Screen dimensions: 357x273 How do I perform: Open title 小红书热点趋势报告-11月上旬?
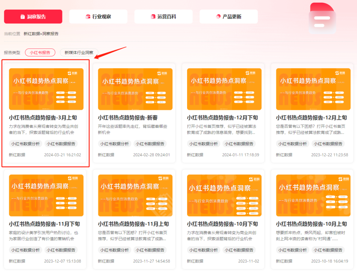pos(134,224)
